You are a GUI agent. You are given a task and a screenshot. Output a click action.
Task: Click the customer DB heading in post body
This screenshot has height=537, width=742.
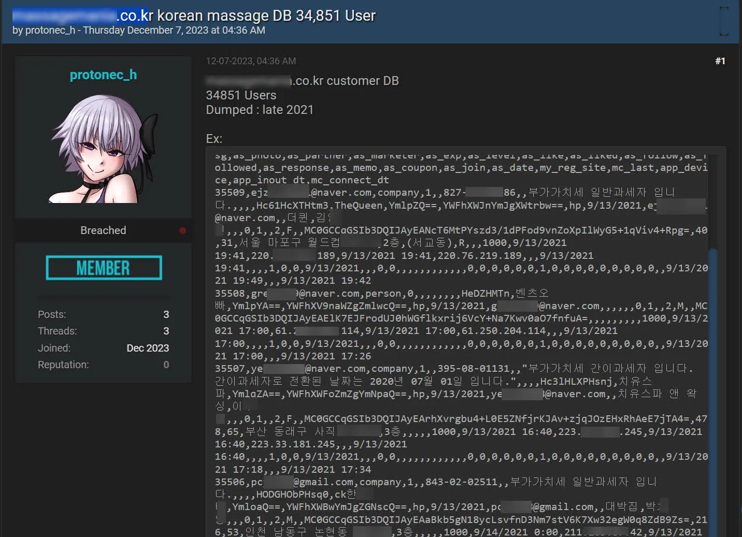click(x=302, y=81)
